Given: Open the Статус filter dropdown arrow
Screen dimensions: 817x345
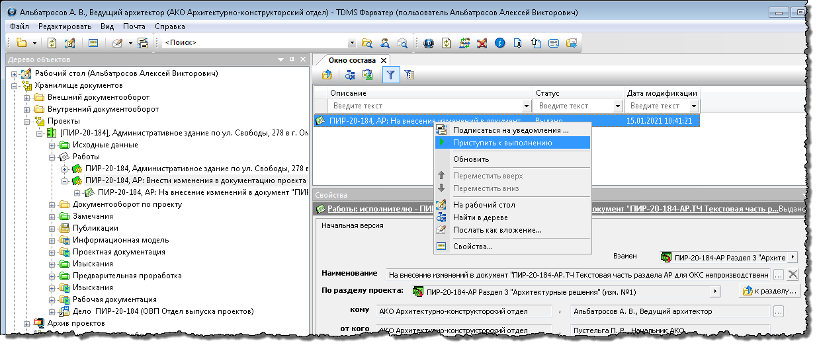Looking at the screenshot, I should coord(618,106).
